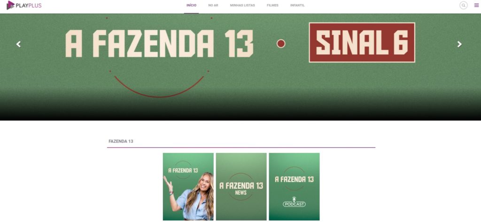Switch to MINHAS LISTAS tab
This screenshot has width=481, height=222.
(x=242, y=5)
